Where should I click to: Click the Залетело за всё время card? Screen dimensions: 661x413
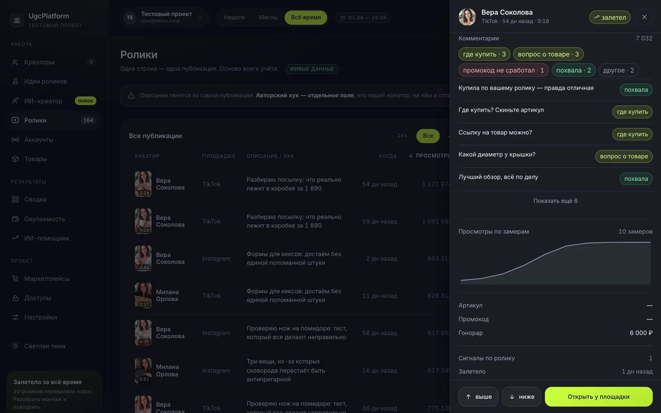pos(54,392)
